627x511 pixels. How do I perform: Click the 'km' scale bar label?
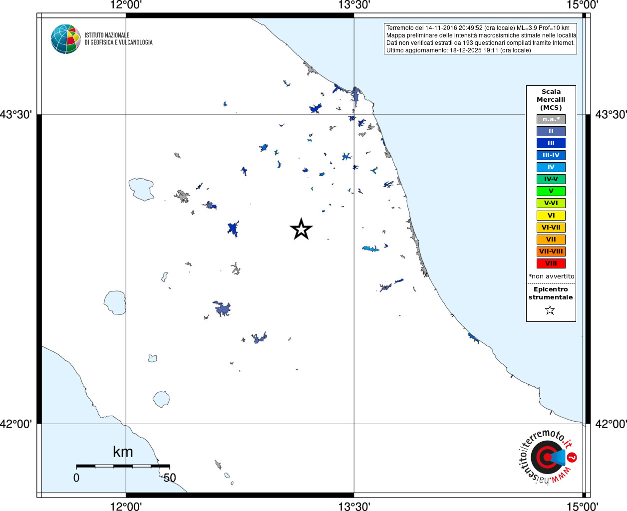[123, 452]
